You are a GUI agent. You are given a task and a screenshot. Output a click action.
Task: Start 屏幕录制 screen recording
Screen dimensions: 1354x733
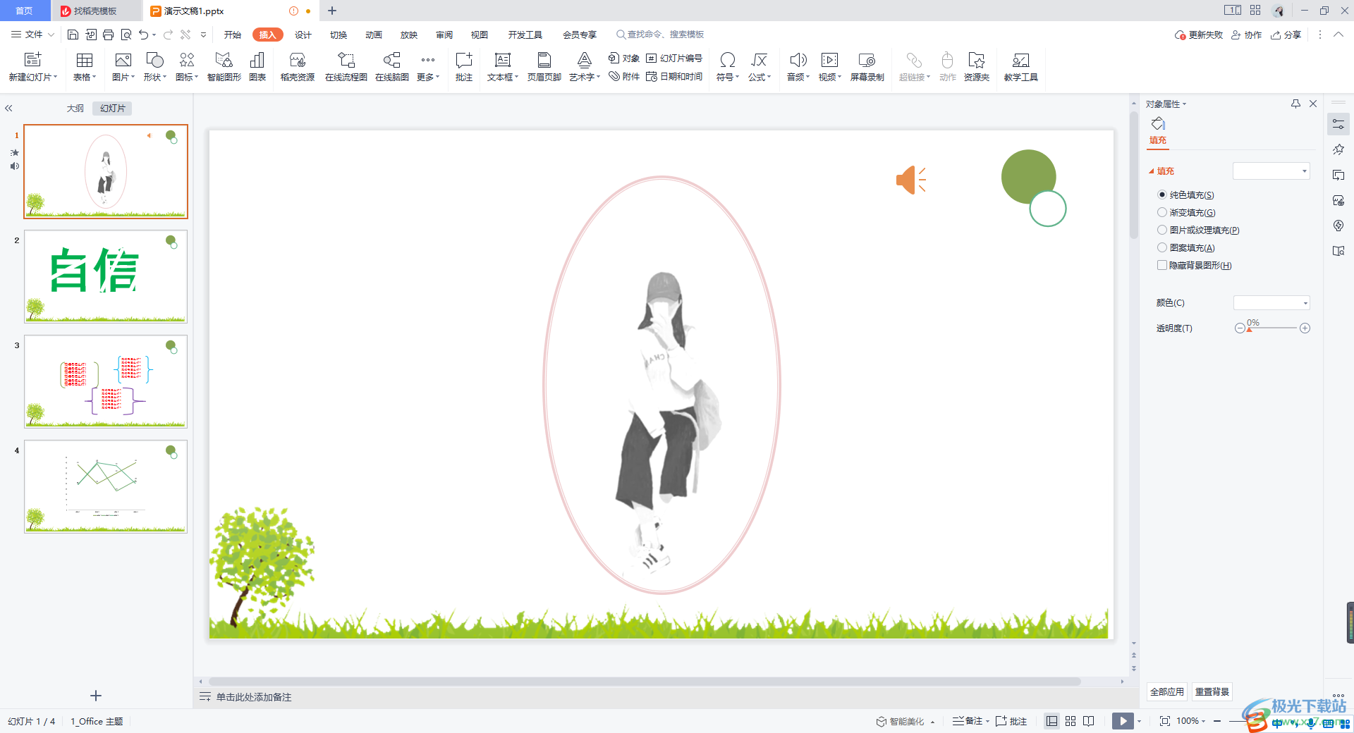coord(867,67)
